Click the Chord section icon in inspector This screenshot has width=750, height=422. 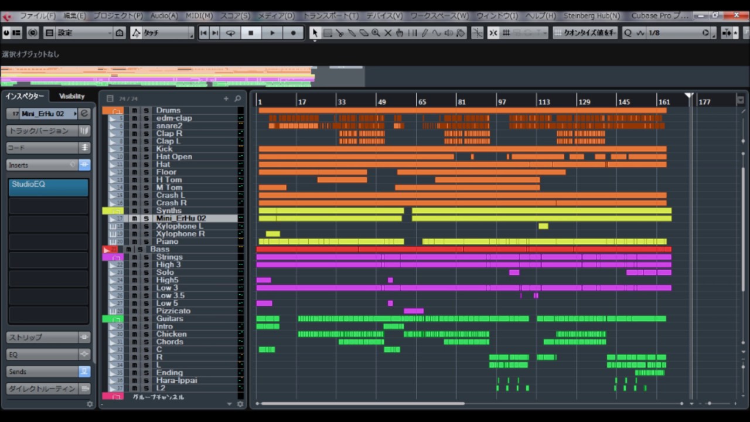click(x=85, y=148)
